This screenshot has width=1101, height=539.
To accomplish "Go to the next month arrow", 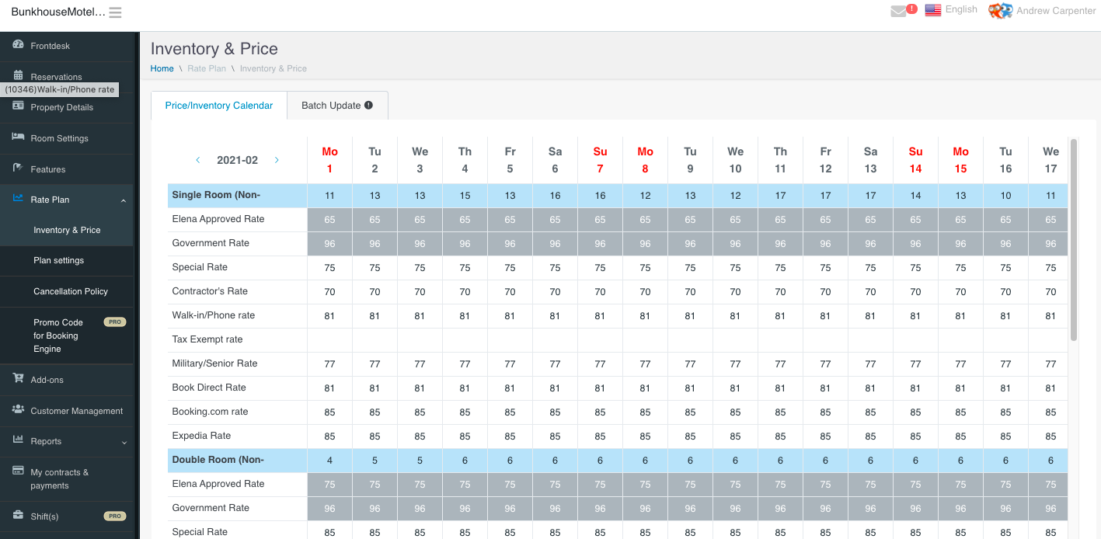I will (x=277, y=160).
